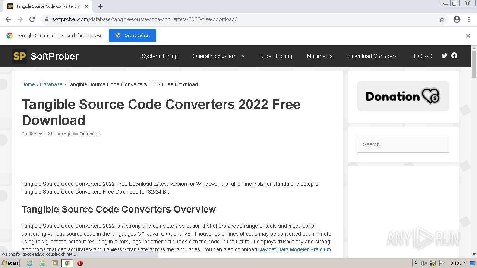Close the Tangible Source Code Converters tab

click(x=86, y=6)
